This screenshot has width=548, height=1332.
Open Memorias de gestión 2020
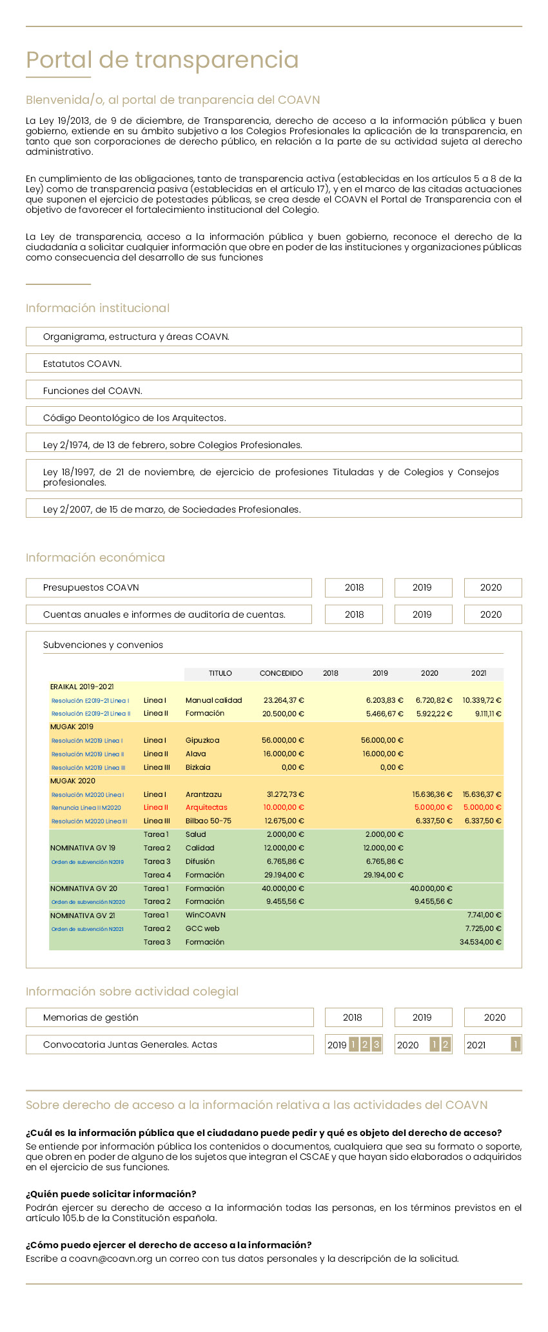point(493,1017)
